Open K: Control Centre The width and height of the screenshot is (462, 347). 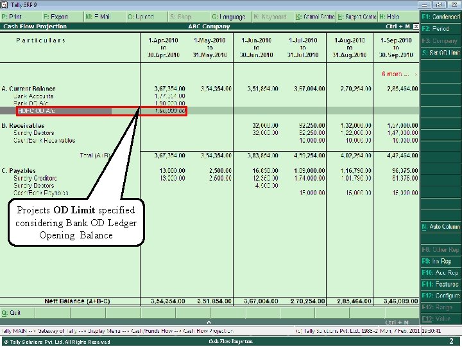coord(315,17)
